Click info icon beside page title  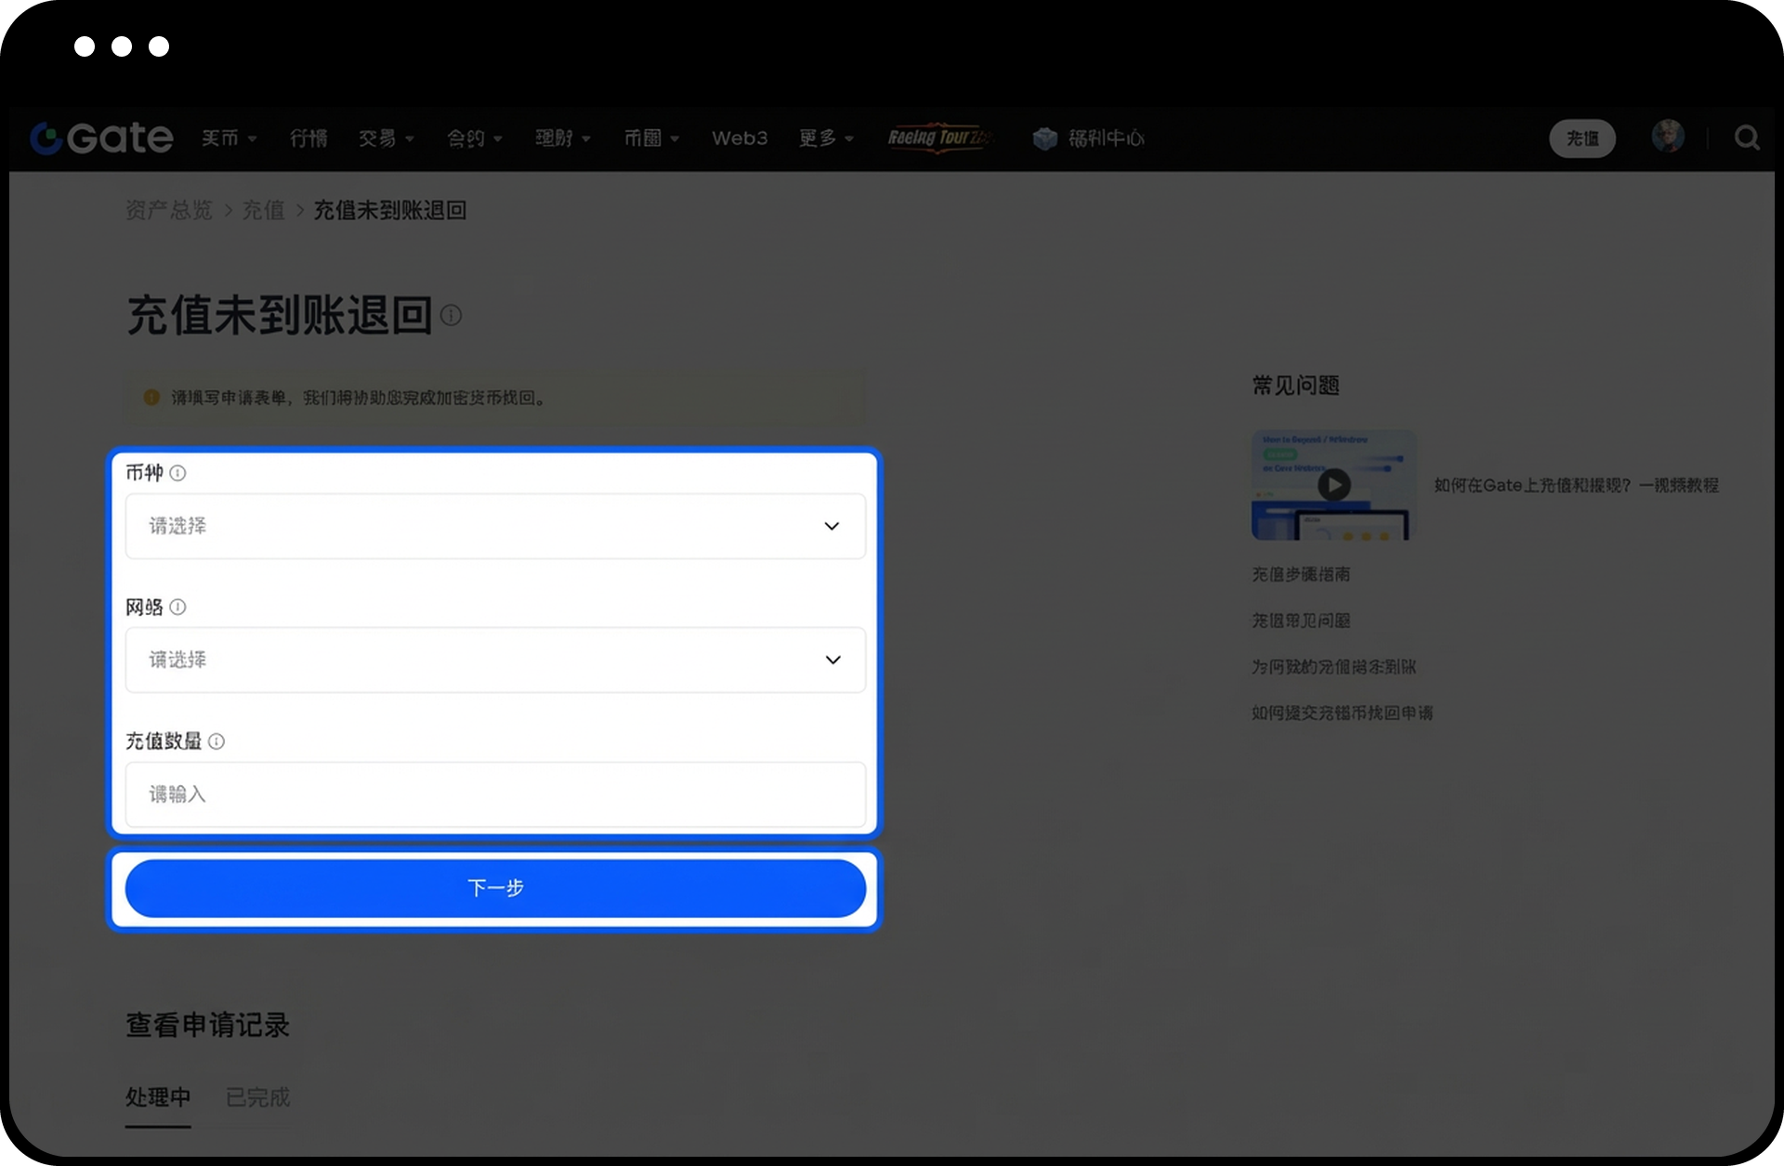click(x=451, y=316)
